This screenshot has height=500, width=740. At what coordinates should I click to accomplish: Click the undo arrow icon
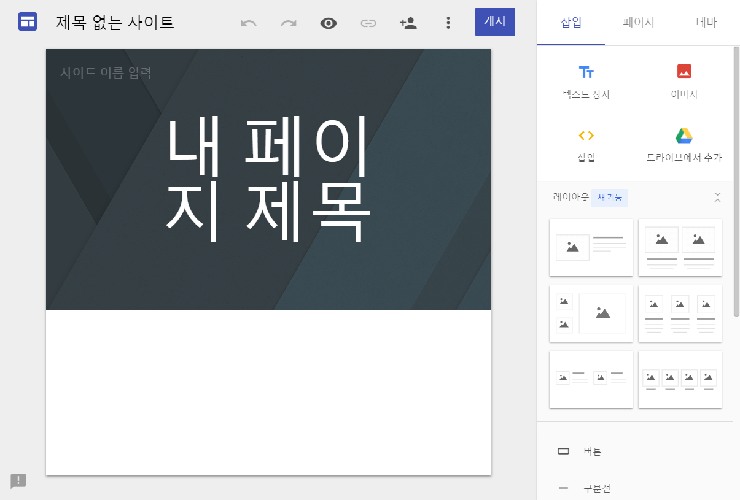[x=248, y=21]
